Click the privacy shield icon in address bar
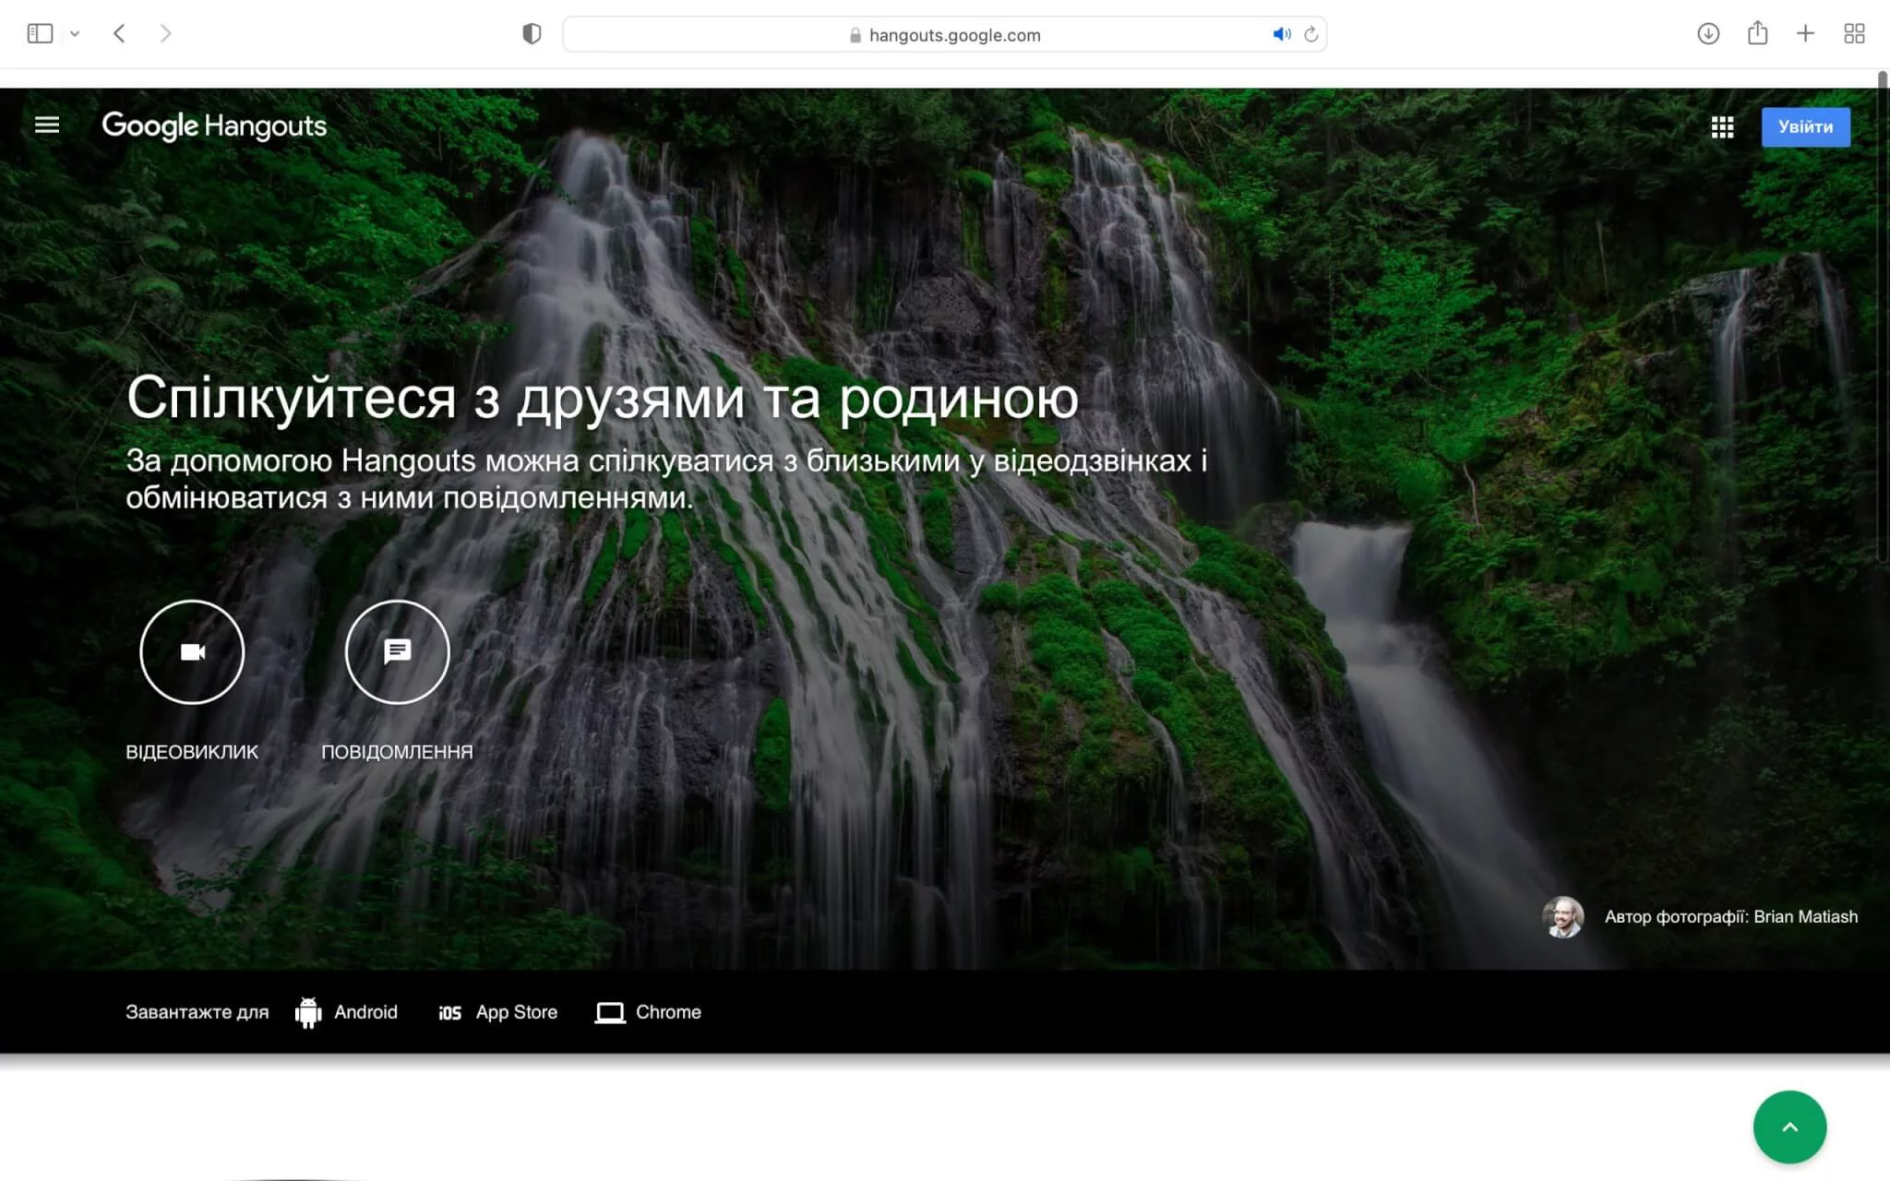 pos(532,33)
